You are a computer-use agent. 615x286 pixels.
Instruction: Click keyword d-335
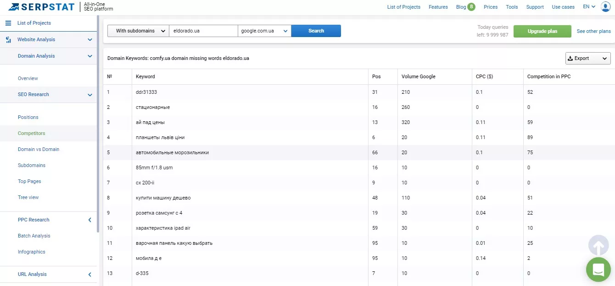(x=142, y=273)
